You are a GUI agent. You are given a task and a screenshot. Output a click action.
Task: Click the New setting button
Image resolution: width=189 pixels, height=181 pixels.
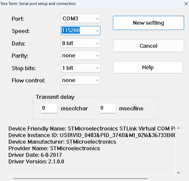148,23
